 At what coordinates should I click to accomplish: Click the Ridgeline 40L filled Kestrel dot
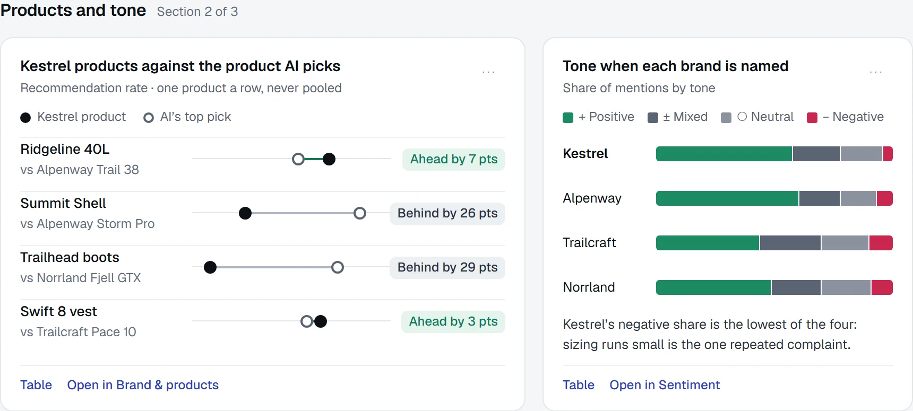(x=329, y=159)
